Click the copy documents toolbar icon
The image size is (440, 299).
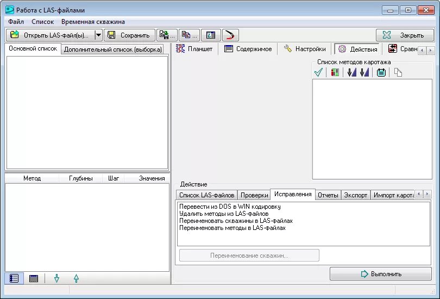tap(189, 35)
